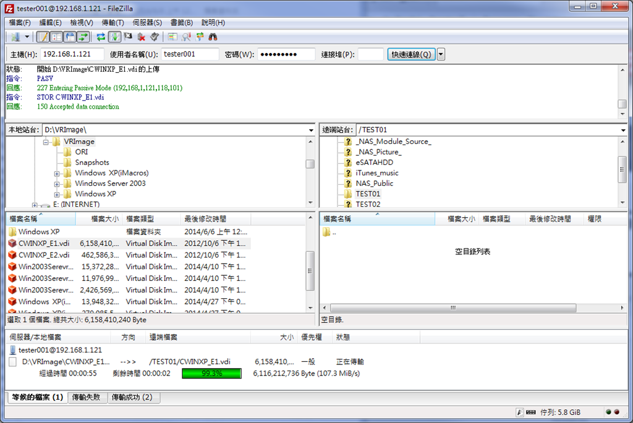Expand the Windows XP node in local tree
The width and height of the screenshot is (633, 423).
click(57, 195)
